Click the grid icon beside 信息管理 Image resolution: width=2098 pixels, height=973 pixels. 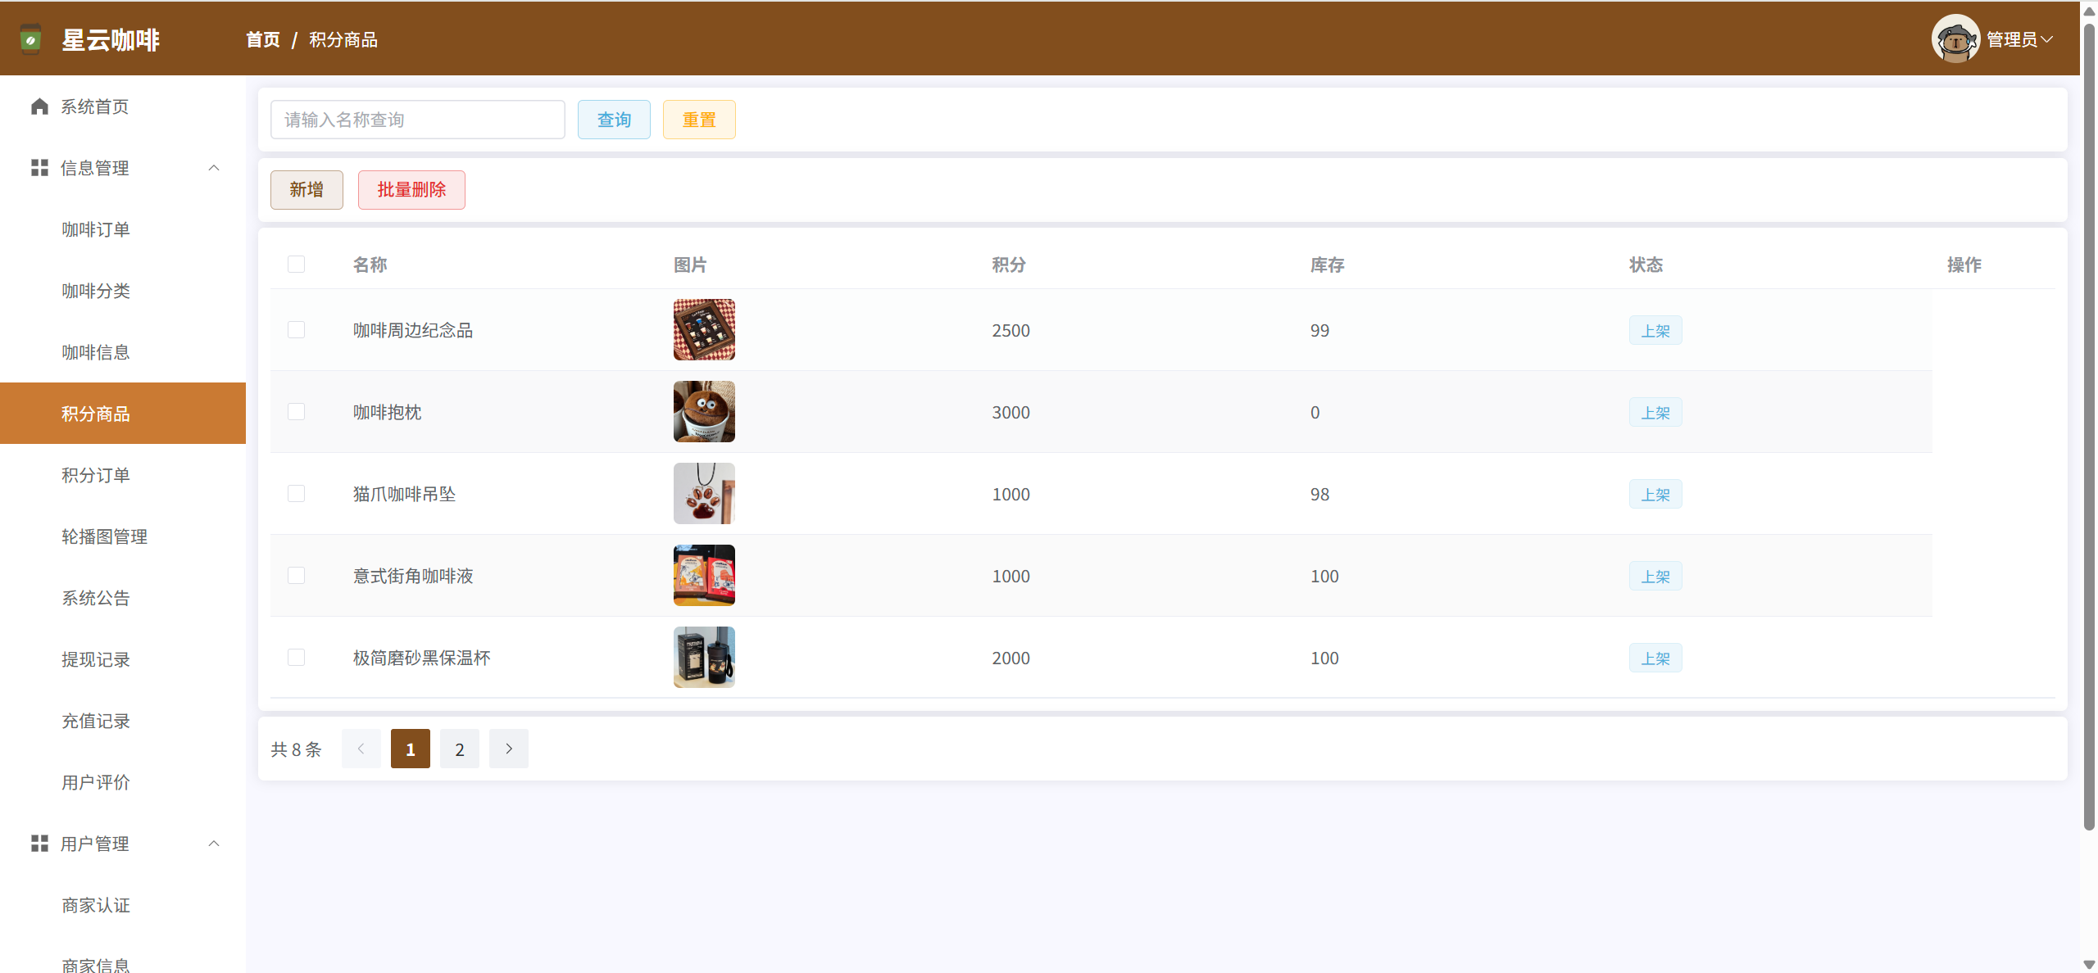tap(39, 168)
